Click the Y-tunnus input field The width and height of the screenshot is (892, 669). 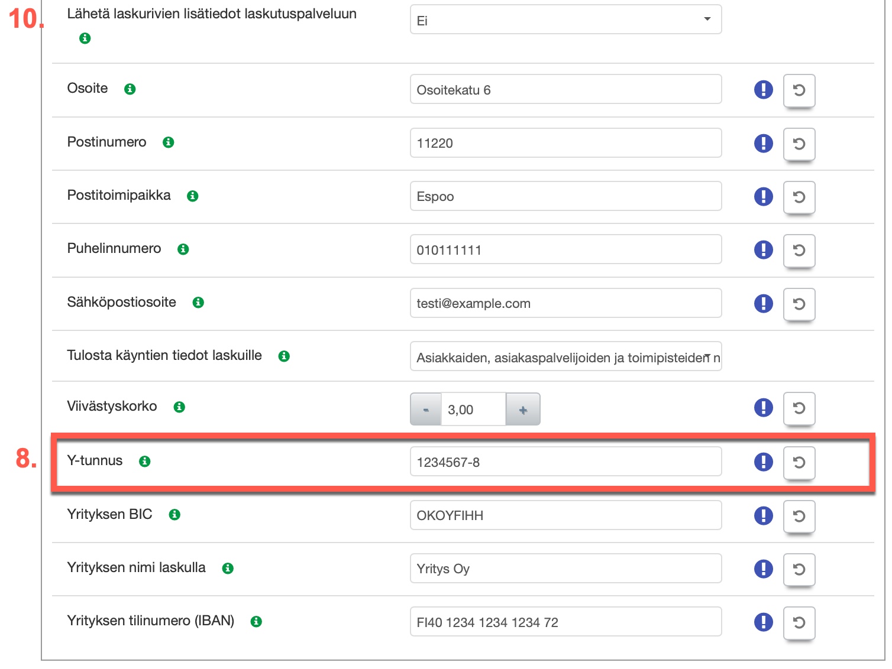[x=565, y=462]
